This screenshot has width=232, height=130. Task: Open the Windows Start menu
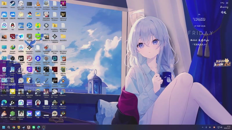click(x=4, y=127)
